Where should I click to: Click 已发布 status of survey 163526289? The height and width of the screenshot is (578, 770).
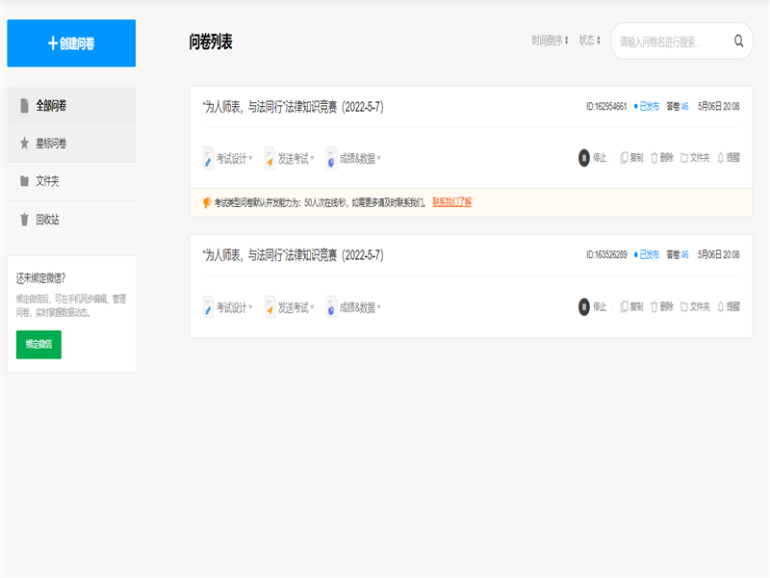pos(647,254)
